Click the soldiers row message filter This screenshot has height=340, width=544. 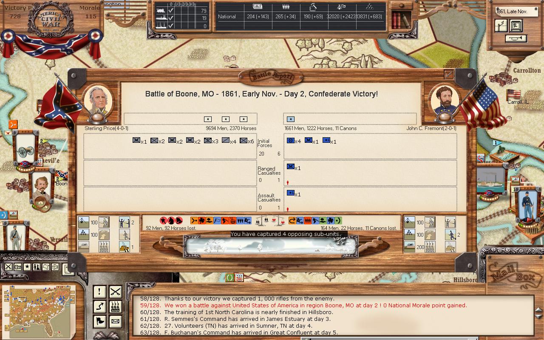coord(115,306)
